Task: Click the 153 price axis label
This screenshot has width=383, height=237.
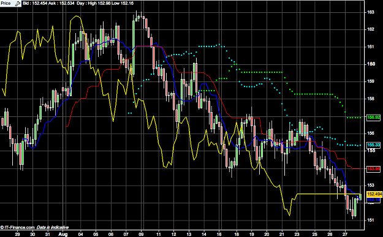Action: point(370,186)
